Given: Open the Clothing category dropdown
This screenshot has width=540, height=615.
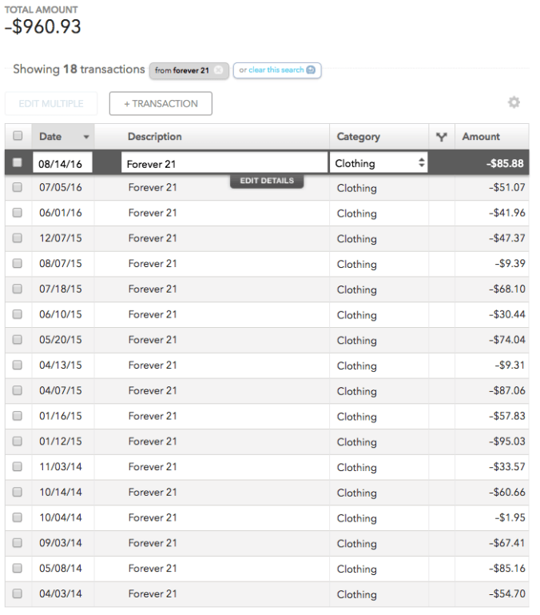Looking at the screenshot, I should [379, 163].
